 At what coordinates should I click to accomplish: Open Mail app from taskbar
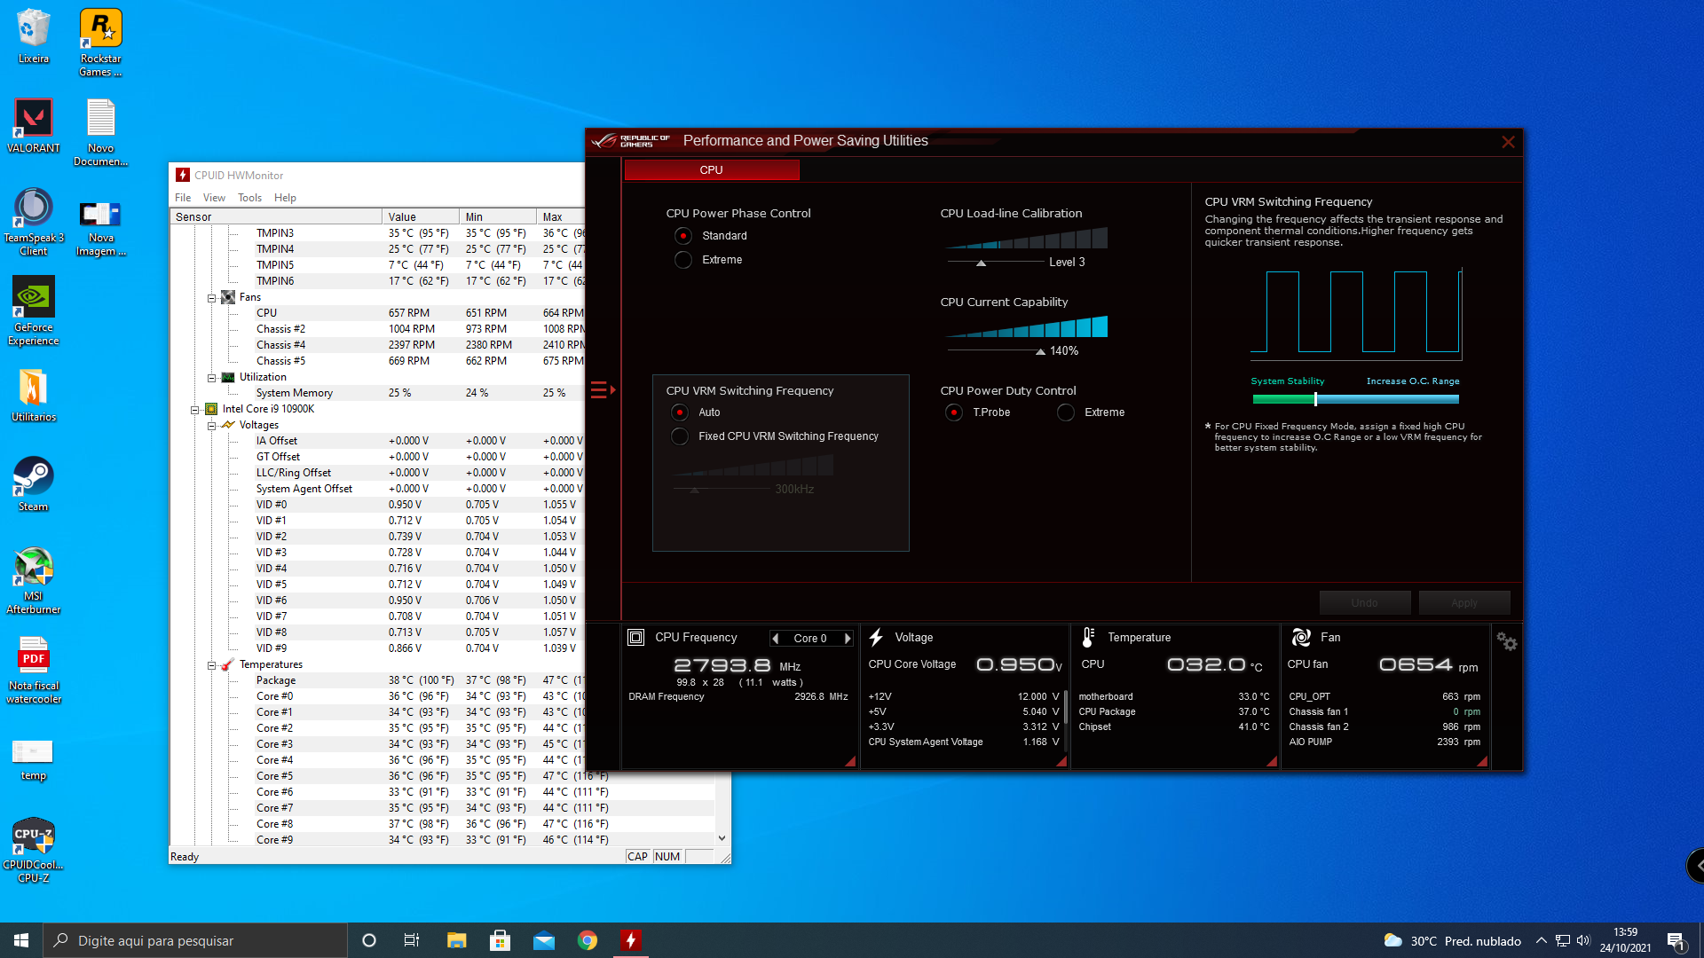(x=543, y=940)
